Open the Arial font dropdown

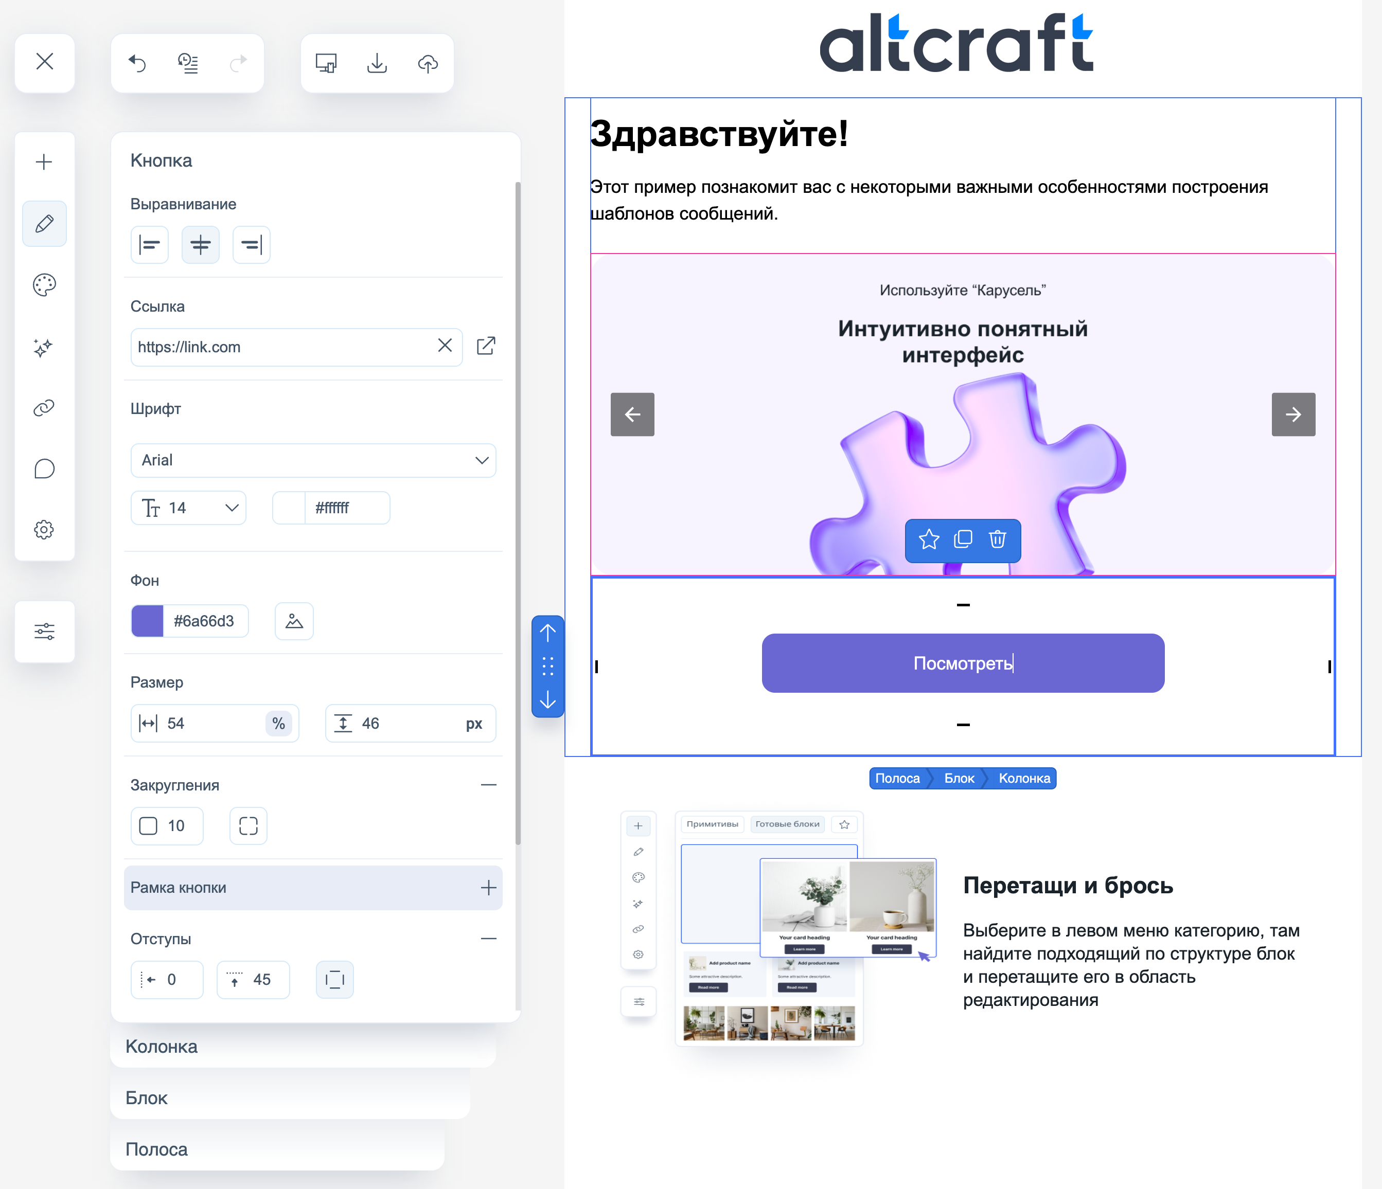pyautogui.click(x=313, y=460)
